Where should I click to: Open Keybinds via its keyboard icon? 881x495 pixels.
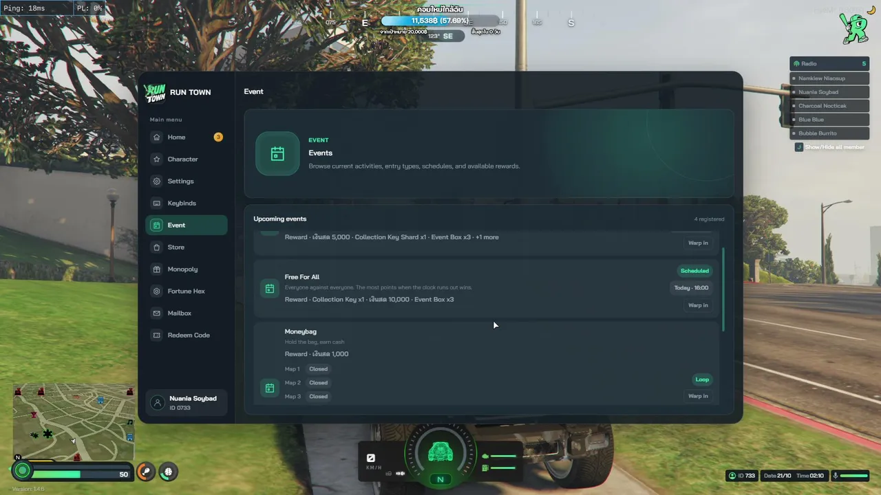157,203
